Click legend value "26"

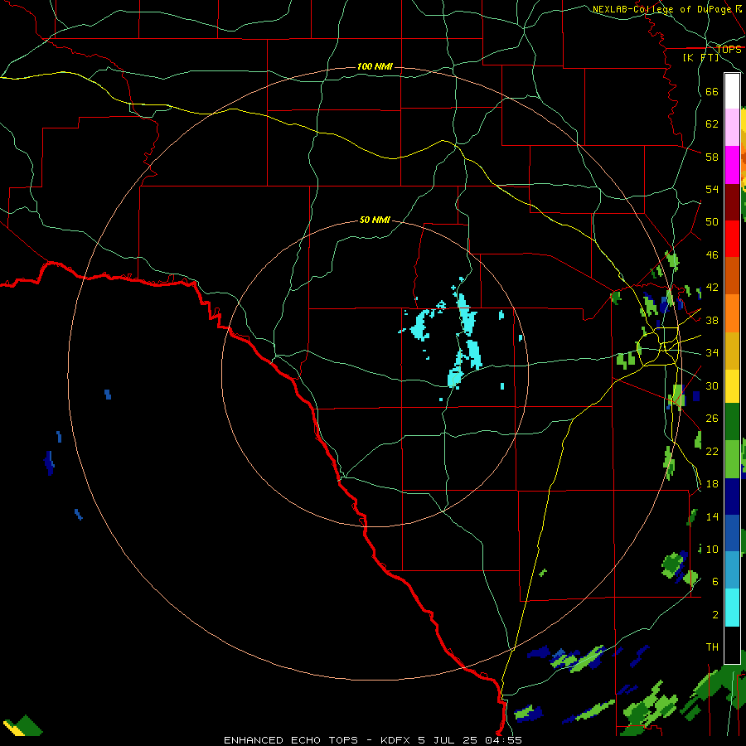(x=712, y=419)
